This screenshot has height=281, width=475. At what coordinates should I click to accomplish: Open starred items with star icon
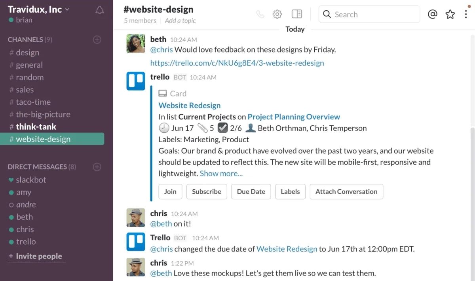(450, 14)
